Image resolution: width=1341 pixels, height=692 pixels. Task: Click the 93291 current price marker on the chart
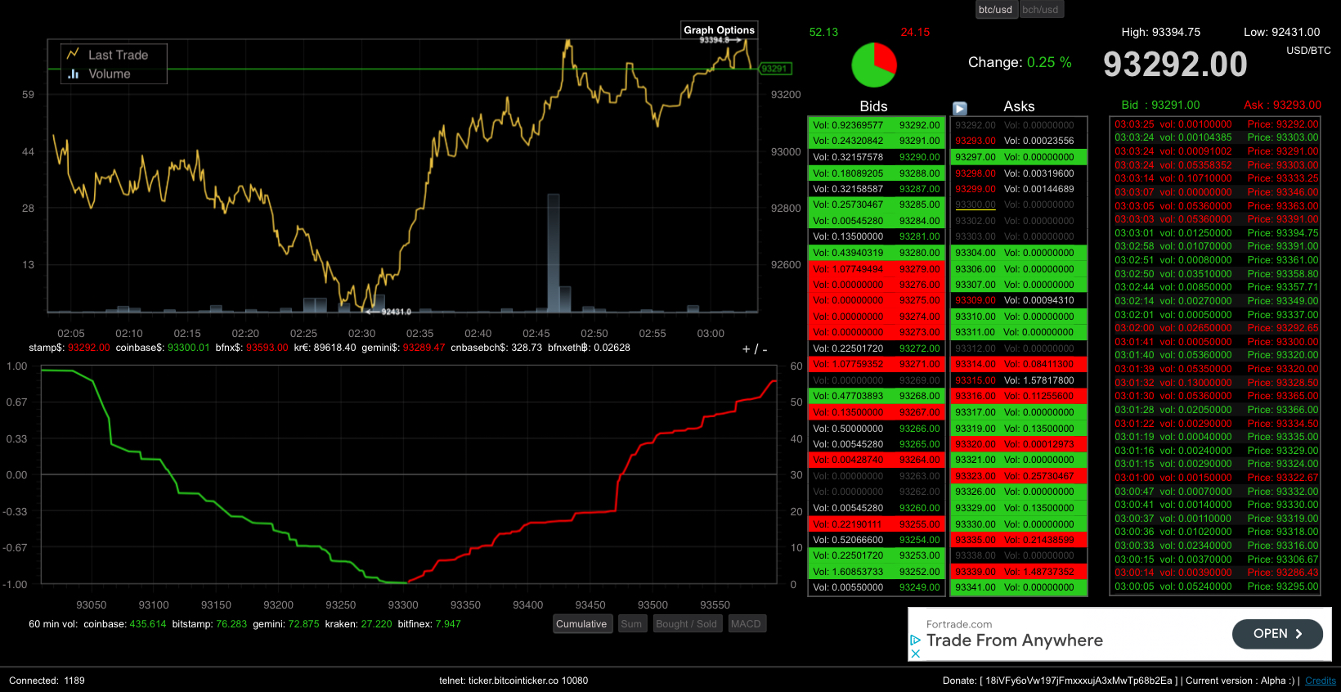(x=774, y=69)
